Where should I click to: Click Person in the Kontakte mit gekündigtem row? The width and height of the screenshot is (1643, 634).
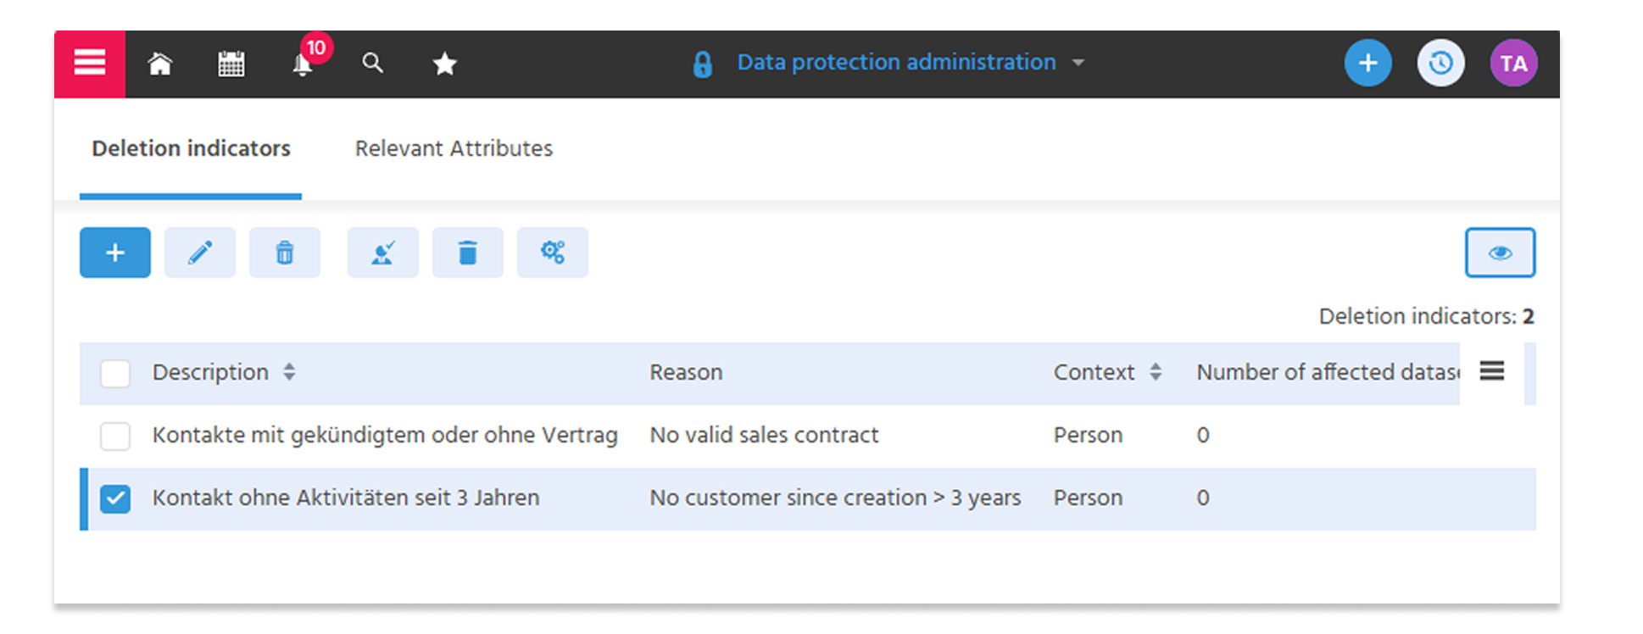click(x=1088, y=435)
